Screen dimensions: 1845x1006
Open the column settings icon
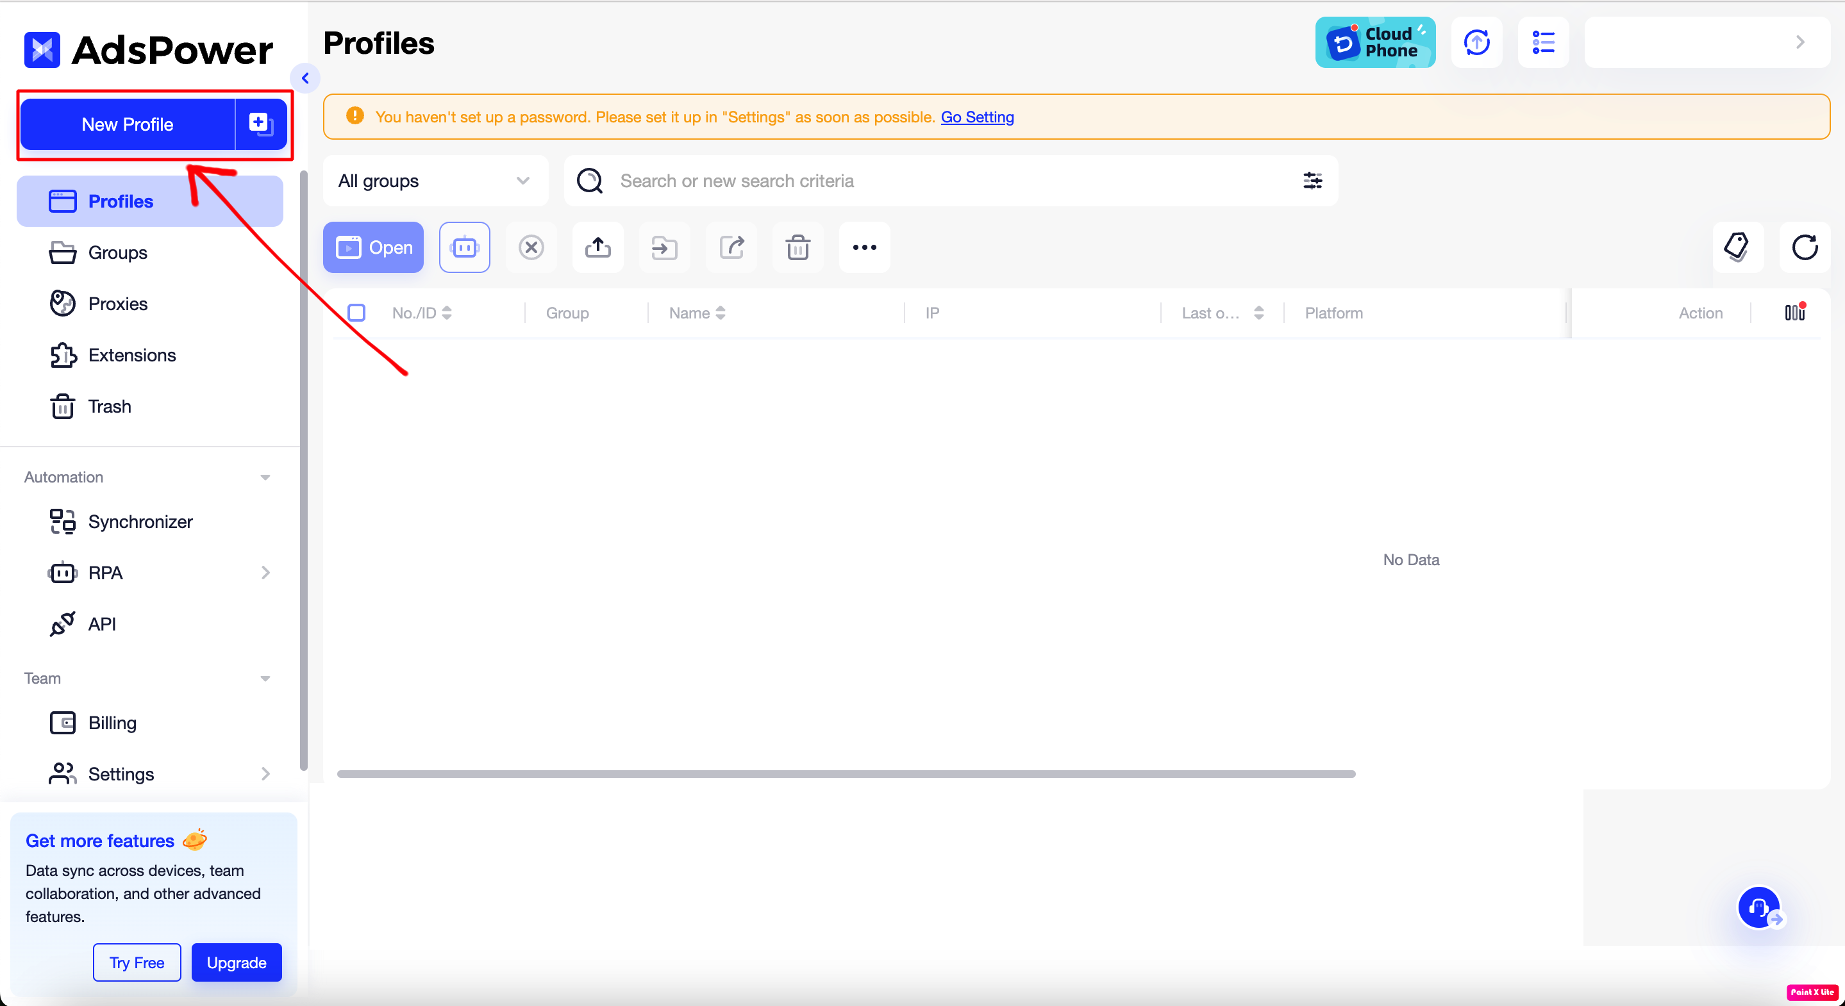click(x=1795, y=312)
